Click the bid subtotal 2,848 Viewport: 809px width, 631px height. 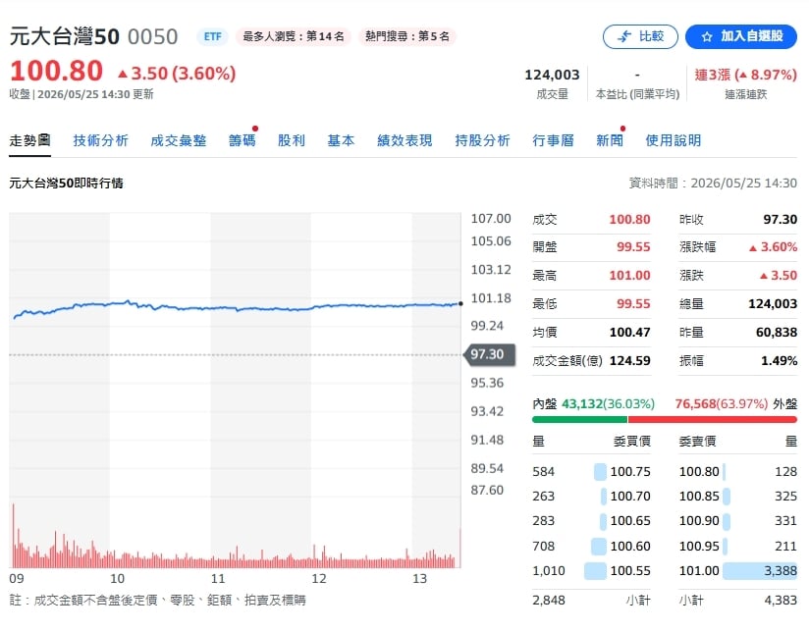click(549, 601)
